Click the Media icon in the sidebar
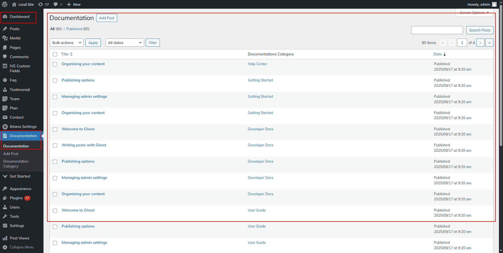The height and width of the screenshot is (253, 503). (5, 38)
